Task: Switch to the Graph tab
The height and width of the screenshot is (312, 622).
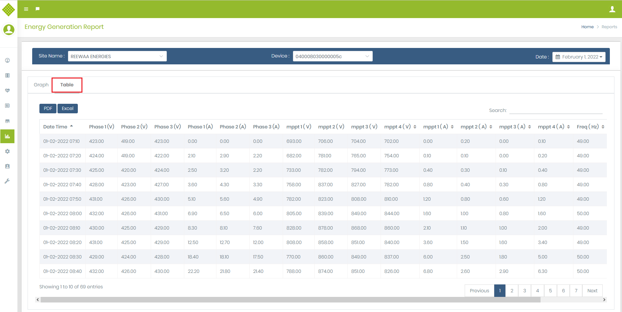Action: pos(41,85)
